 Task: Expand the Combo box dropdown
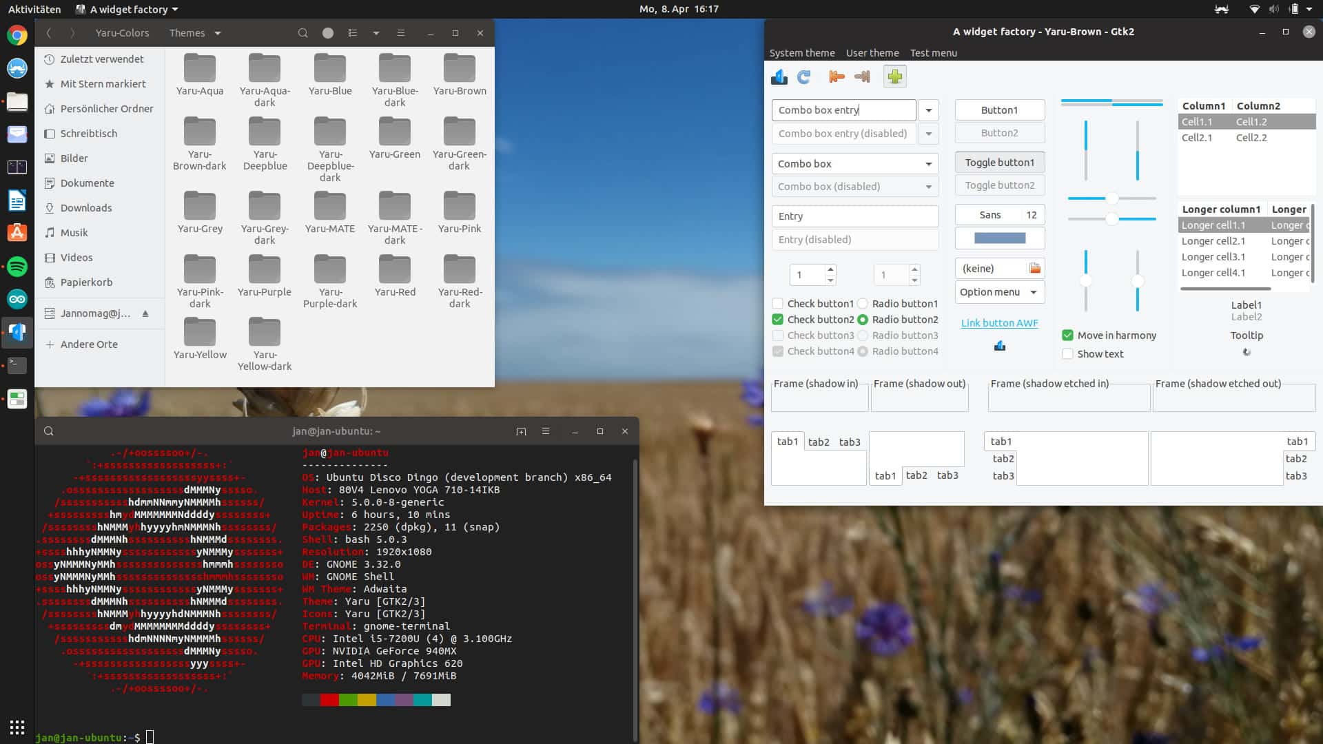(x=928, y=164)
